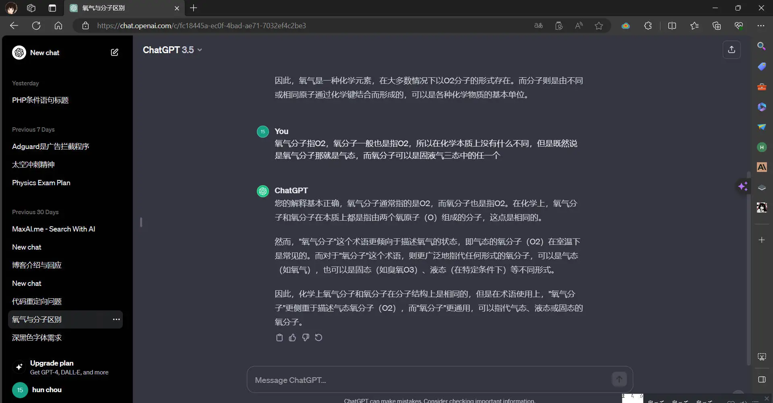Toggle the Edge sidebar panel button

point(761,380)
